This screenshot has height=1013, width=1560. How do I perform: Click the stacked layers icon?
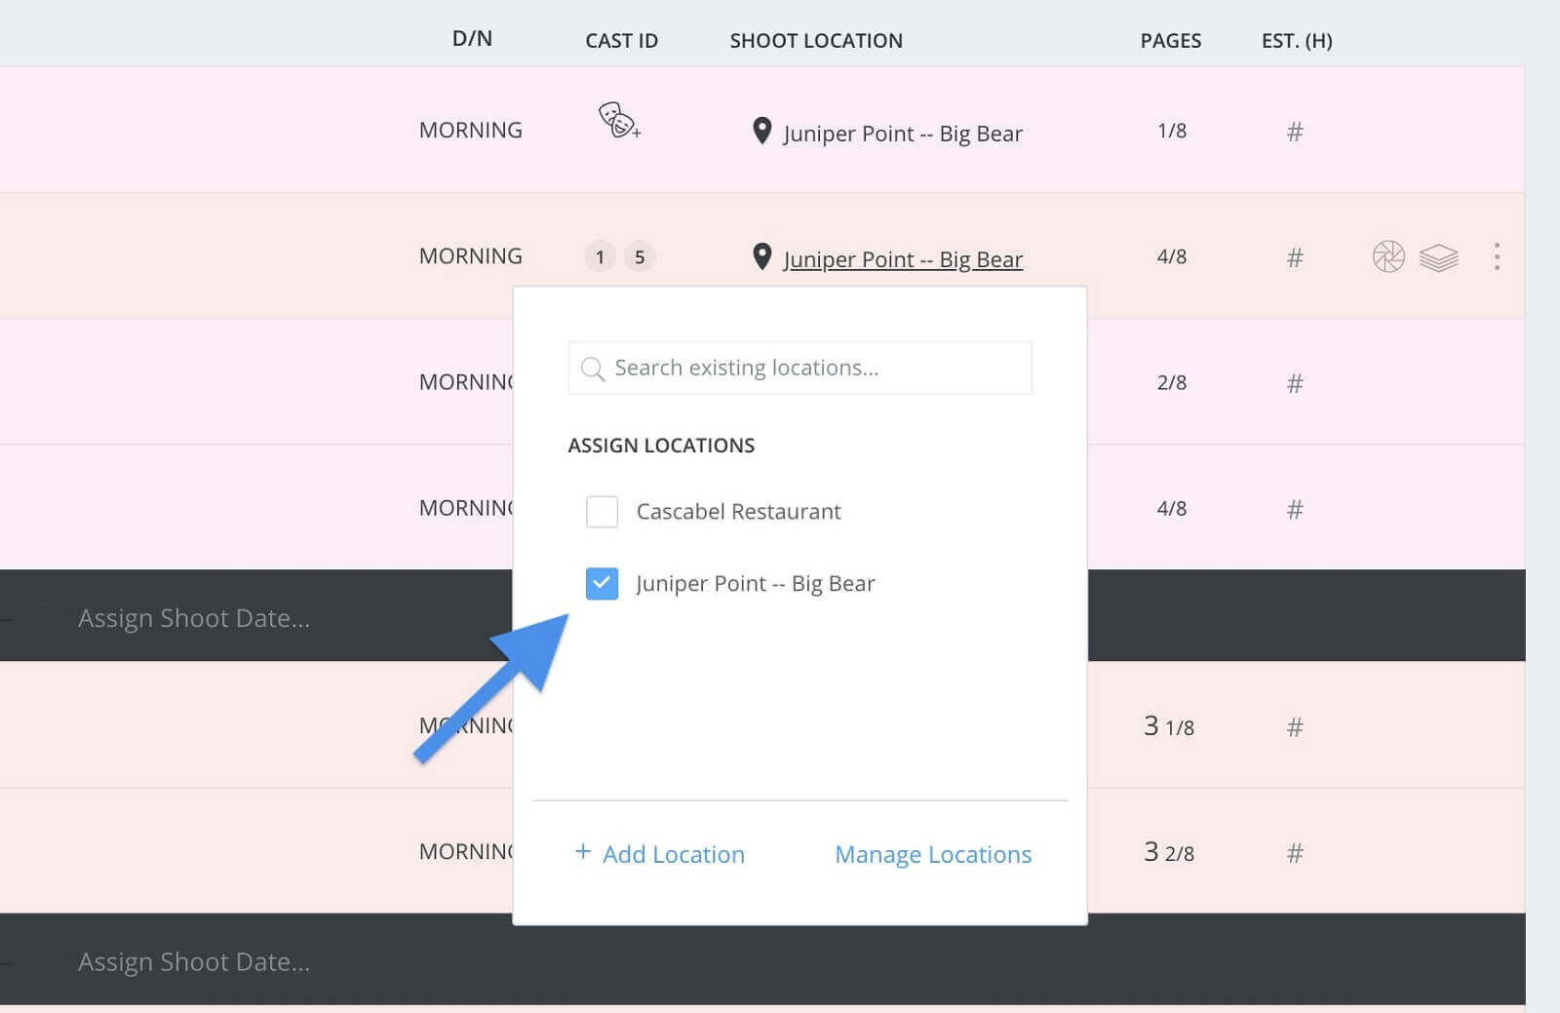click(x=1438, y=257)
